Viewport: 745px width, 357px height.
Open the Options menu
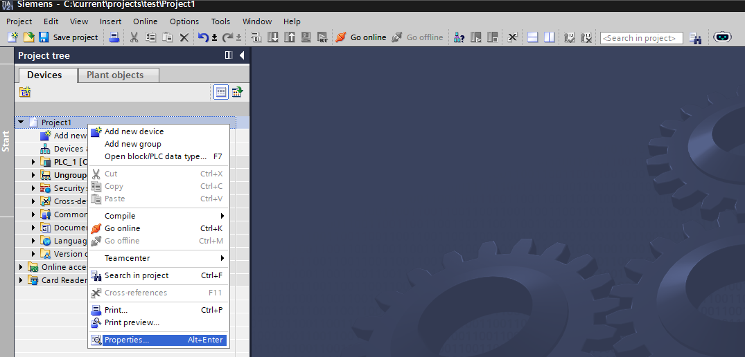pos(184,21)
